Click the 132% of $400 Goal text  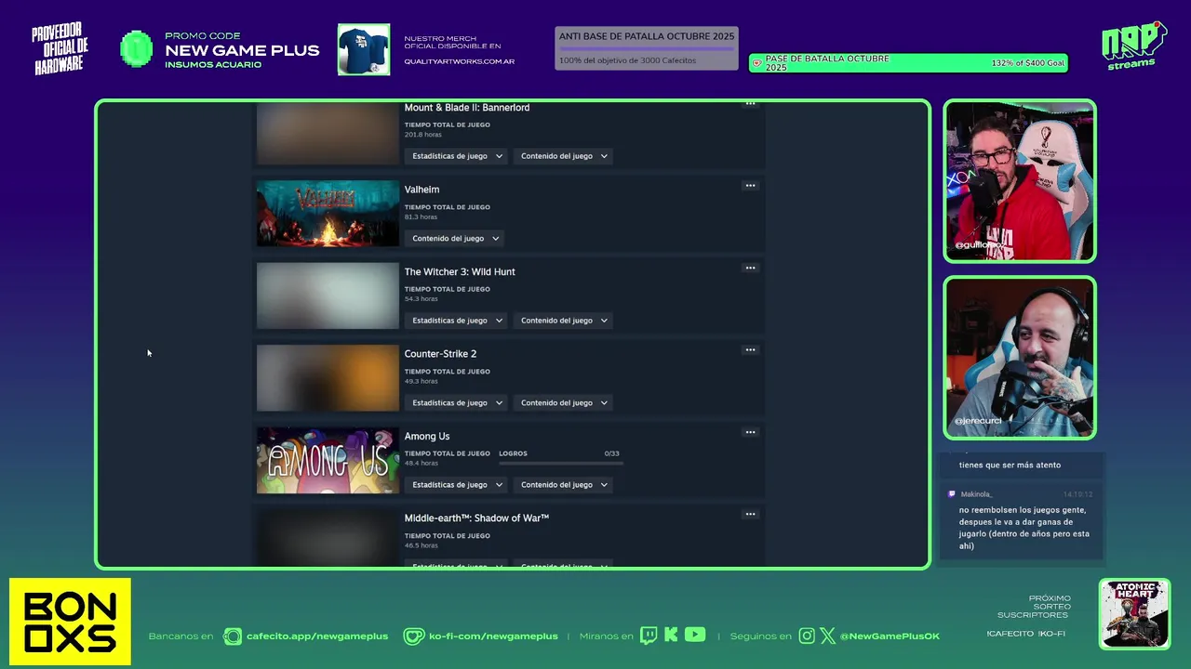click(x=1027, y=63)
